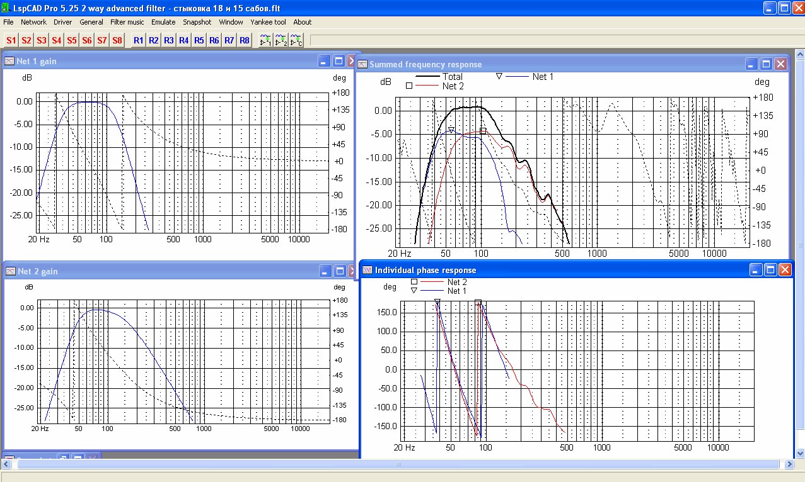Image resolution: width=805 pixels, height=482 pixels.
Task: Open the Snapshot menu
Action: pos(197,22)
